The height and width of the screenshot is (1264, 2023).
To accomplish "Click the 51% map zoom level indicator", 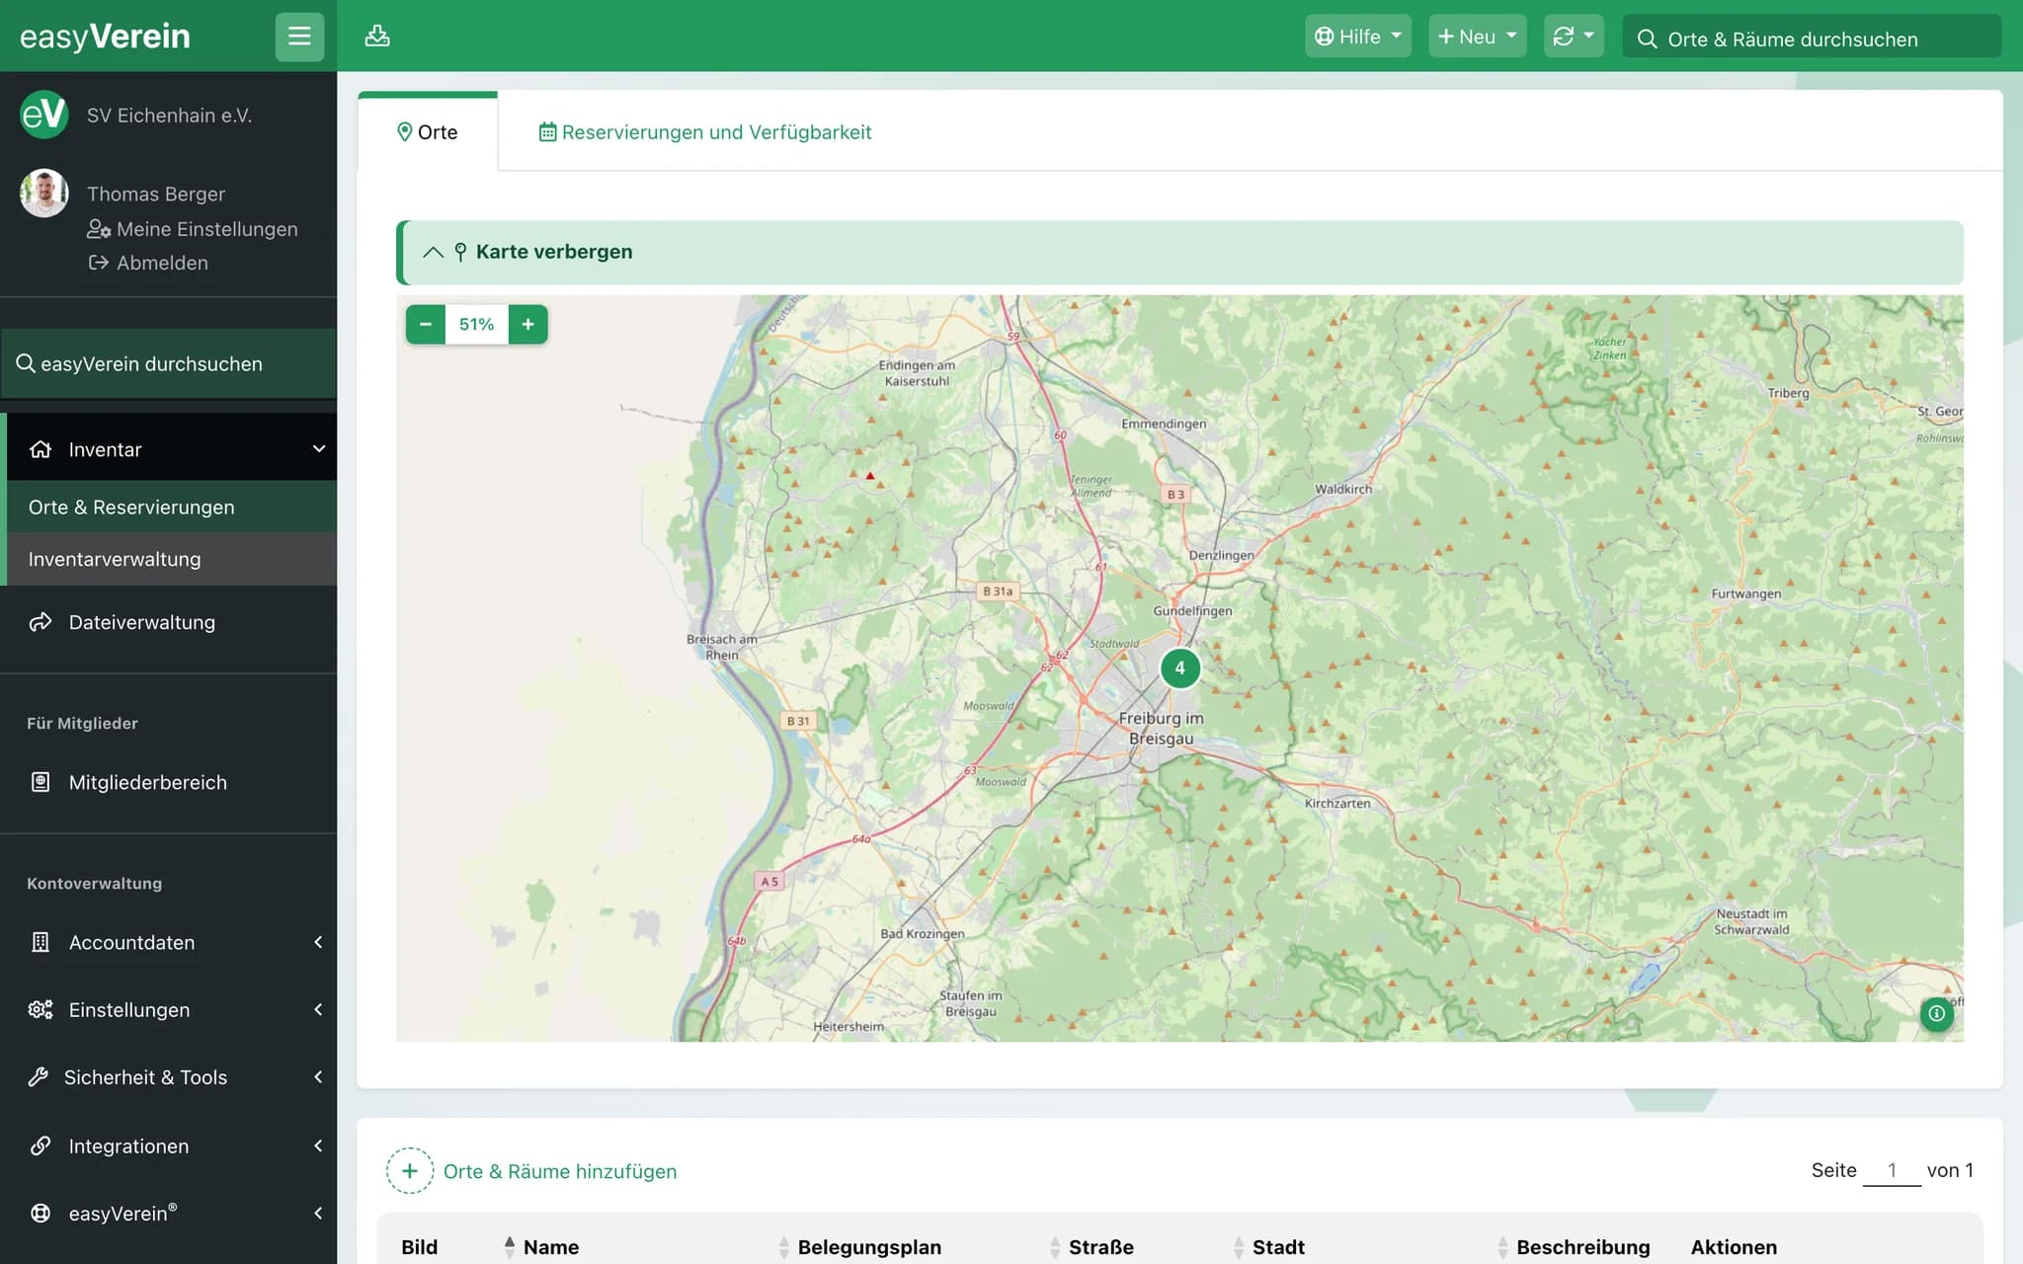I will (x=477, y=324).
